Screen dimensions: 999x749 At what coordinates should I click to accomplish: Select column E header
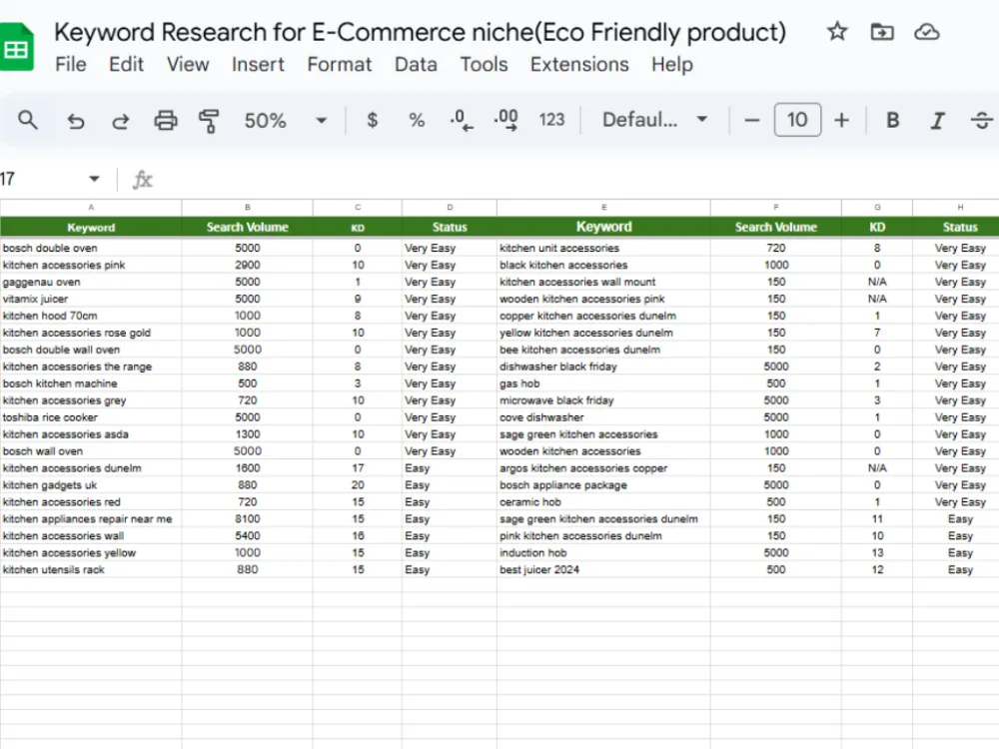point(604,208)
